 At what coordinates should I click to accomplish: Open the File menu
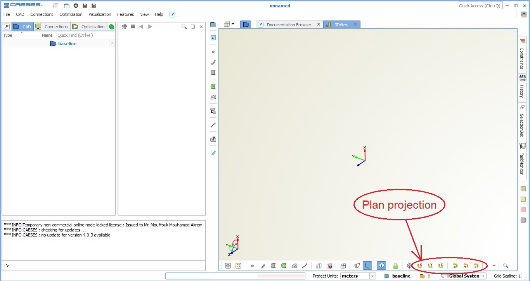pyautogui.click(x=7, y=14)
